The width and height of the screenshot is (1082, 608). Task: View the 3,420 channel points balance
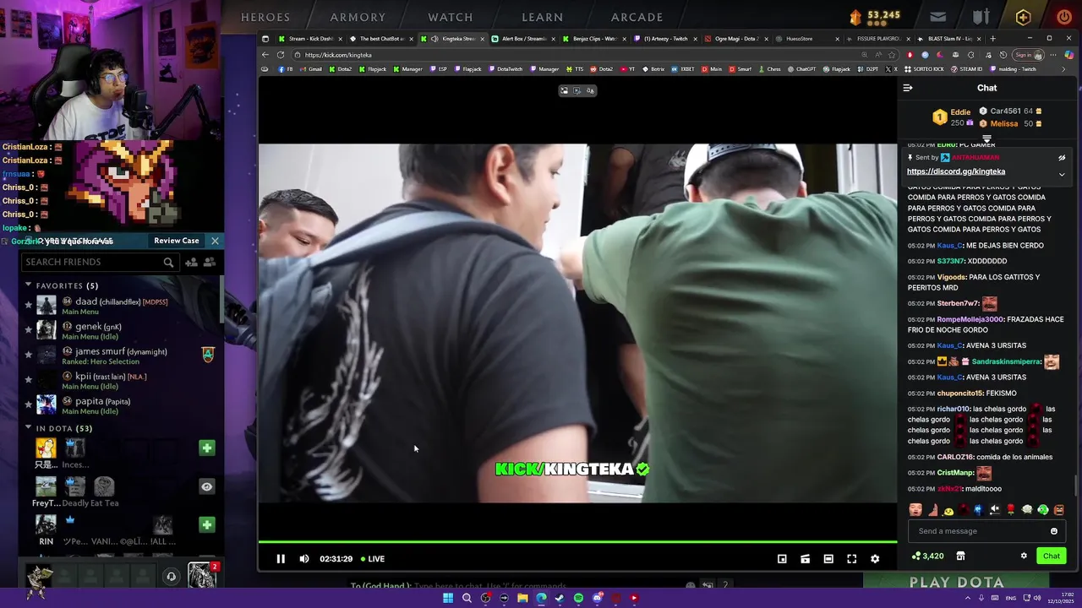927,556
